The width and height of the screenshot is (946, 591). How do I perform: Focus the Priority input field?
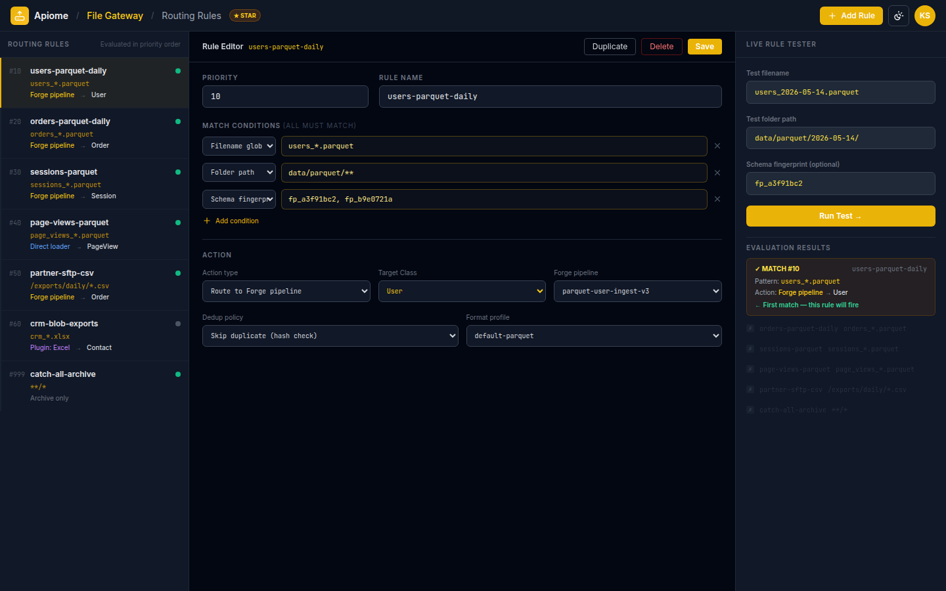pyautogui.click(x=285, y=97)
